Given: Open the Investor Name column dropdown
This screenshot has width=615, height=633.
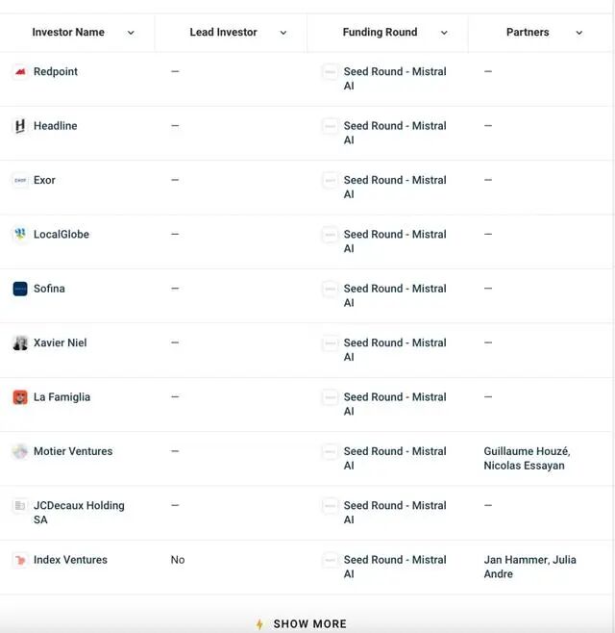Looking at the screenshot, I should pos(131,33).
